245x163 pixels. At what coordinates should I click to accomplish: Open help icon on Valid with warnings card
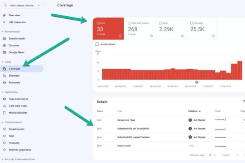(151, 36)
